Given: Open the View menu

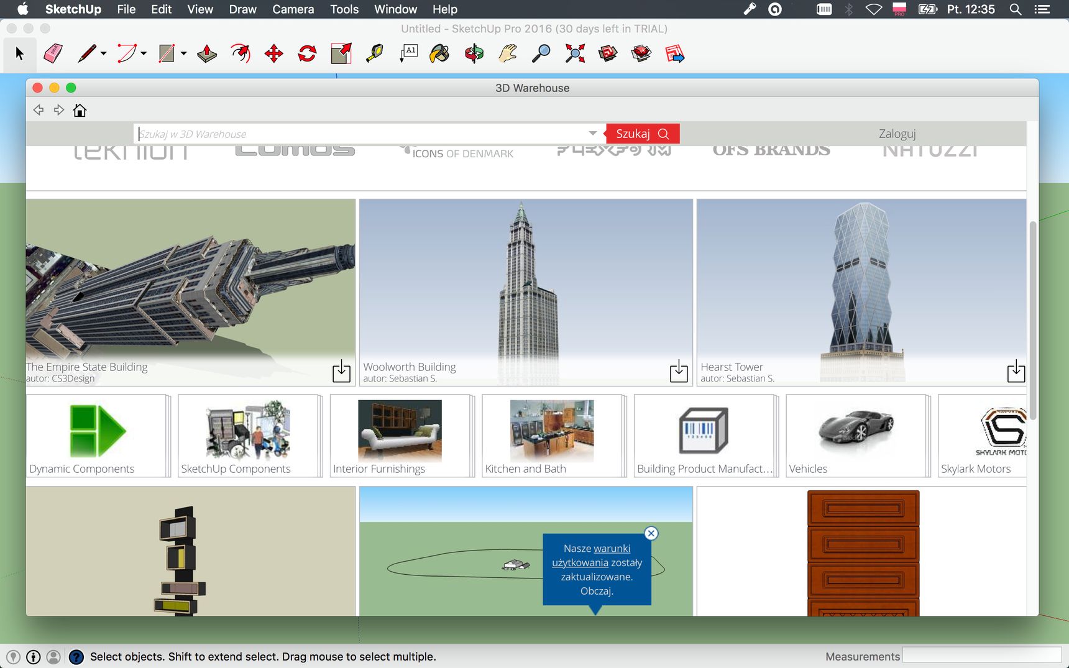Looking at the screenshot, I should point(200,9).
